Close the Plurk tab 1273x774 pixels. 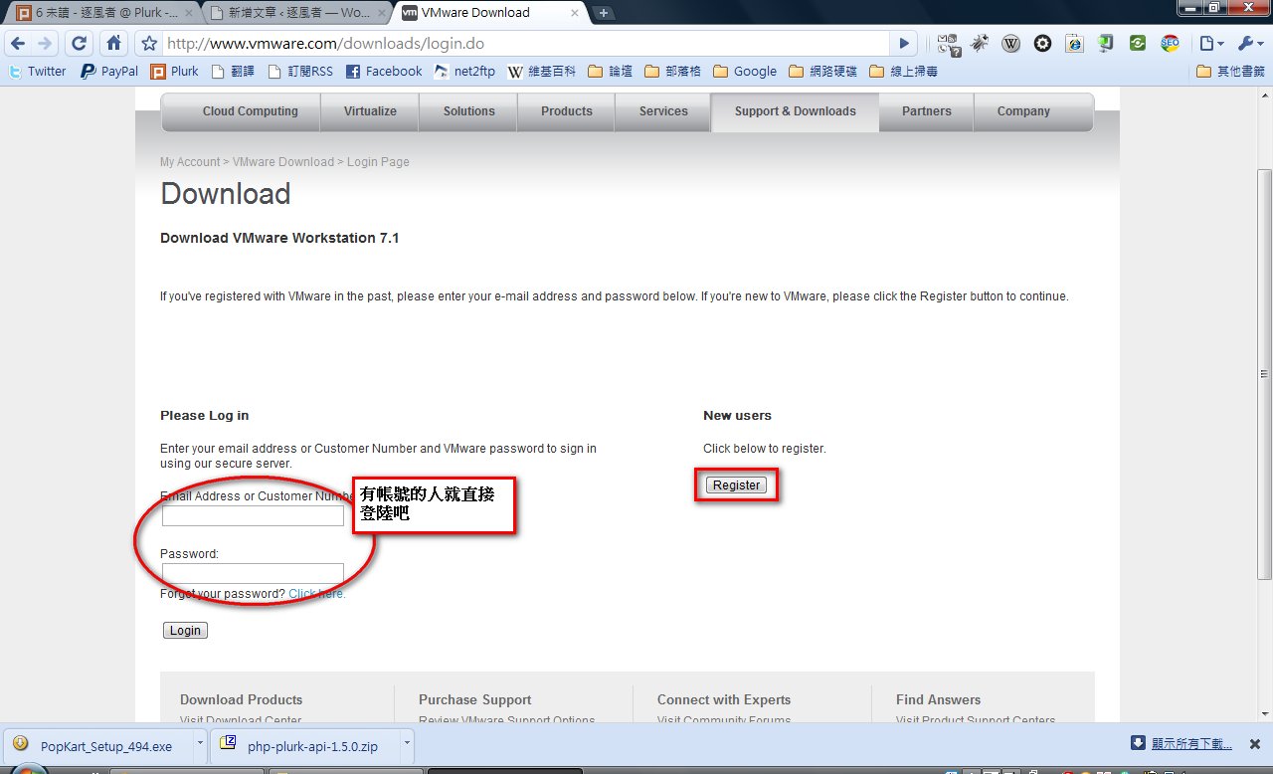pyautogui.click(x=189, y=13)
